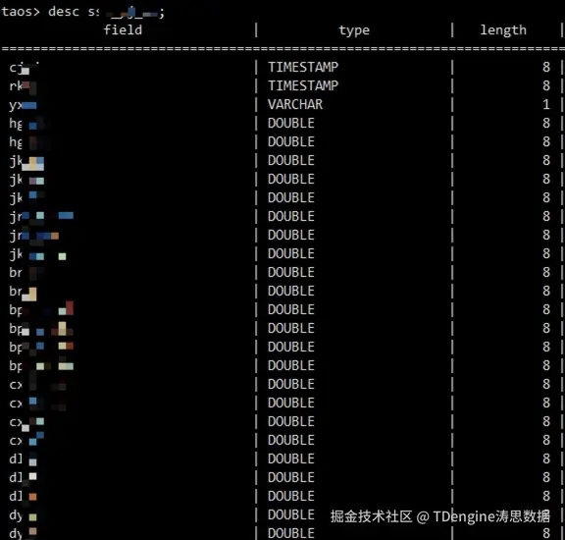
Task: Click the "taos>" prompt text
Action: click(x=21, y=12)
